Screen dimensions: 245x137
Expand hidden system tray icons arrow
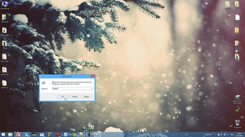click(x=215, y=134)
